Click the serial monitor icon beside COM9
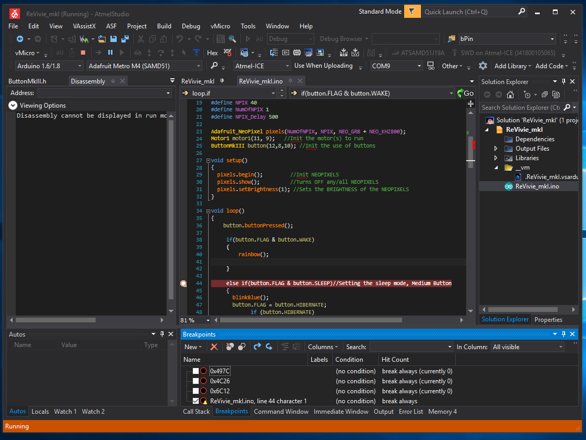The width and height of the screenshot is (586, 440). pos(431,66)
